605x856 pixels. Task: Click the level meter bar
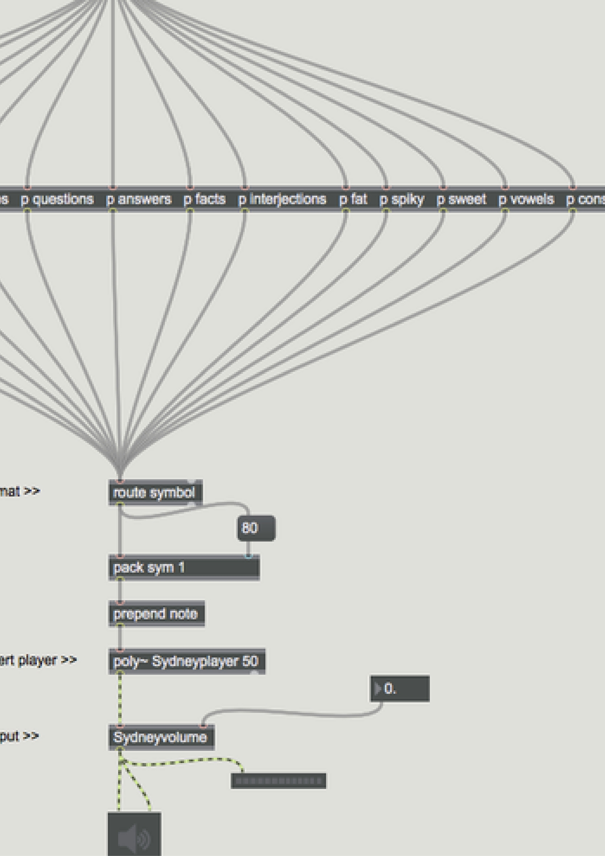click(x=278, y=781)
